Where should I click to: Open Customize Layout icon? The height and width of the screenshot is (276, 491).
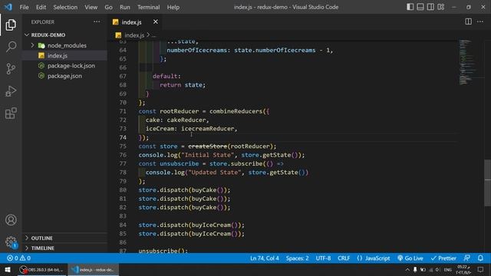pos(441,7)
